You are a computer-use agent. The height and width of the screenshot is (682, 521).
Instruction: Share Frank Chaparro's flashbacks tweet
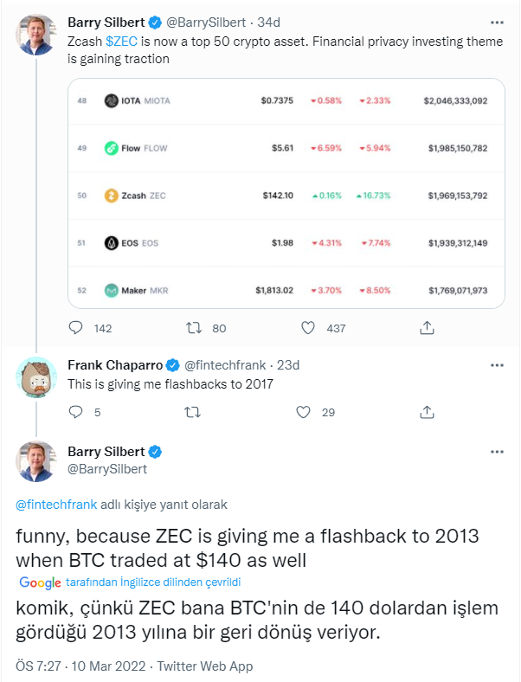(x=427, y=412)
